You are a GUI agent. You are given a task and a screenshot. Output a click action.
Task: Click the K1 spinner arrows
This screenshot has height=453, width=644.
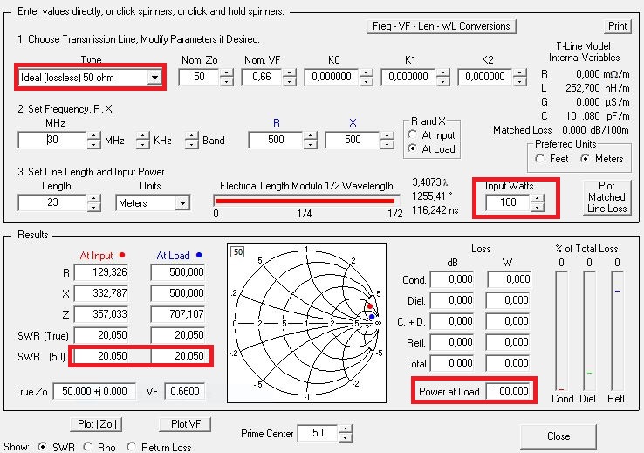click(x=442, y=77)
